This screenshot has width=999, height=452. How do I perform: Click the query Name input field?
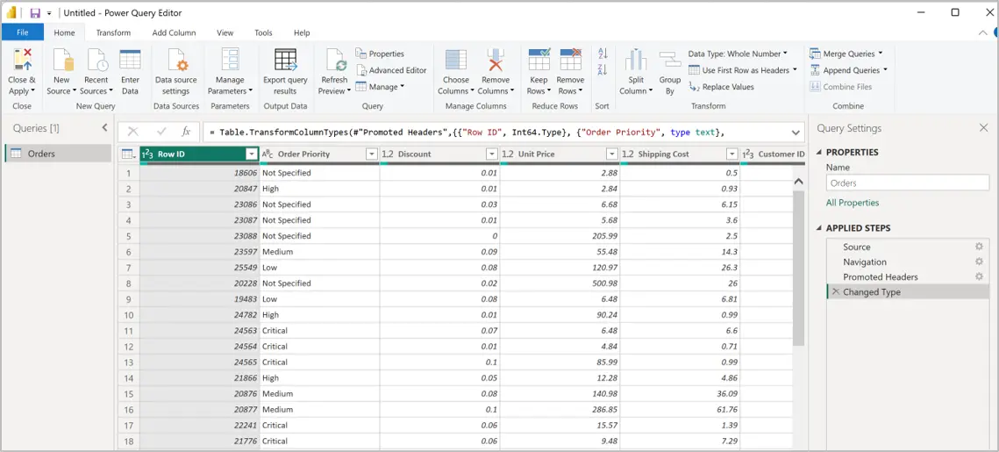click(x=907, y=183)
